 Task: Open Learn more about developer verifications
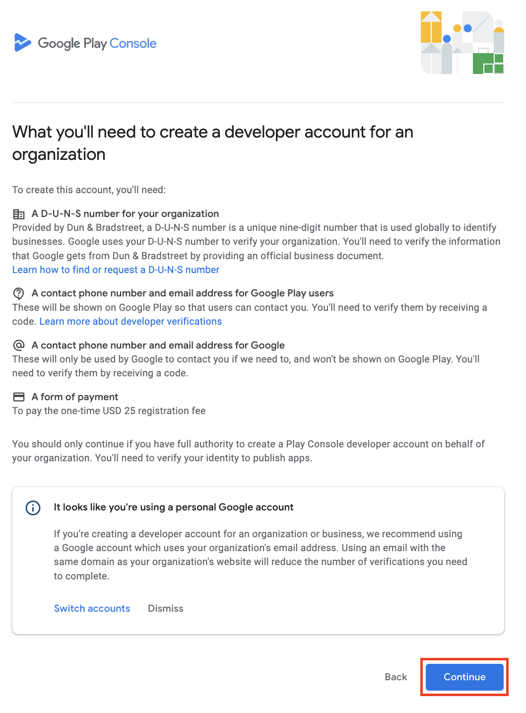click(131, 321)
